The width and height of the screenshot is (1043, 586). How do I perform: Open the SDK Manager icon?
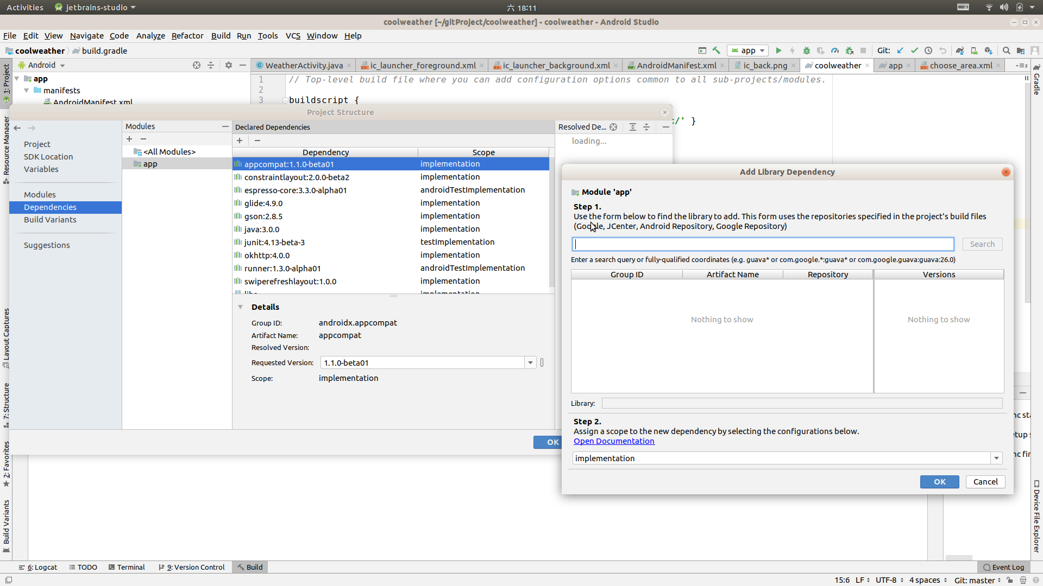[x=988, y=50]
